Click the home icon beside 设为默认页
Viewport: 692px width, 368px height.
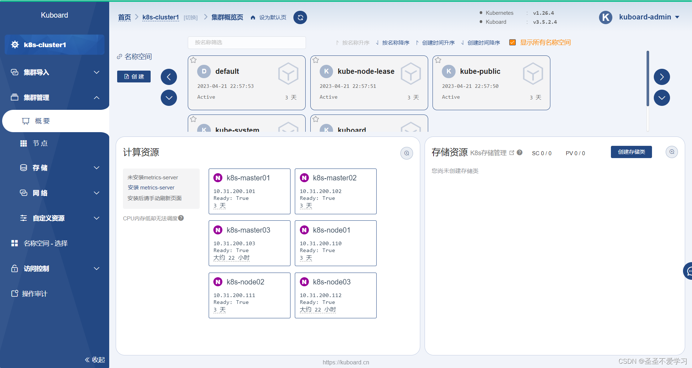(x=253, y=17)
